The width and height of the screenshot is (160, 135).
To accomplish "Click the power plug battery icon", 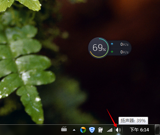I will coord(100,130).
